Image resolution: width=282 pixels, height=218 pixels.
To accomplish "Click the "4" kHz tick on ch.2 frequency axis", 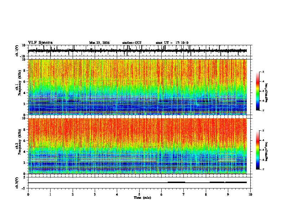I will (x=25, y=152).
